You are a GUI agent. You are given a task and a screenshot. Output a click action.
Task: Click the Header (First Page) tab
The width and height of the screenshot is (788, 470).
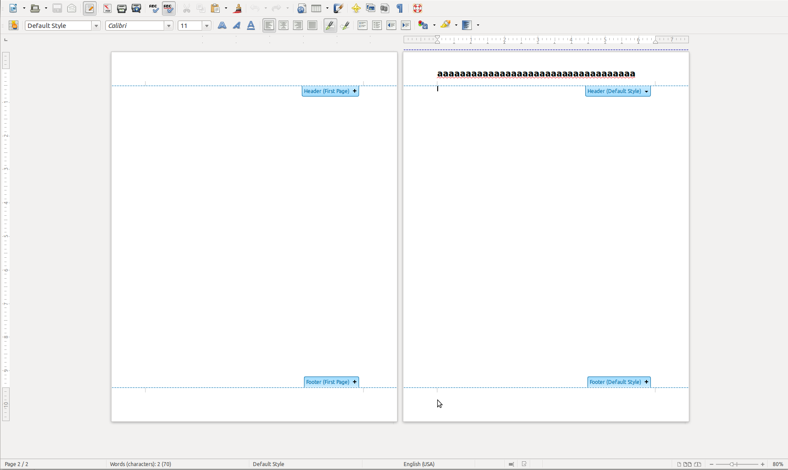(330, 91)
